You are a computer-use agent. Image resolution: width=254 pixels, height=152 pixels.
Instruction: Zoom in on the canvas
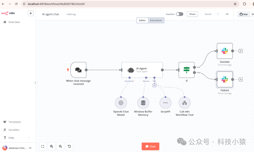(x=52, y=146)
